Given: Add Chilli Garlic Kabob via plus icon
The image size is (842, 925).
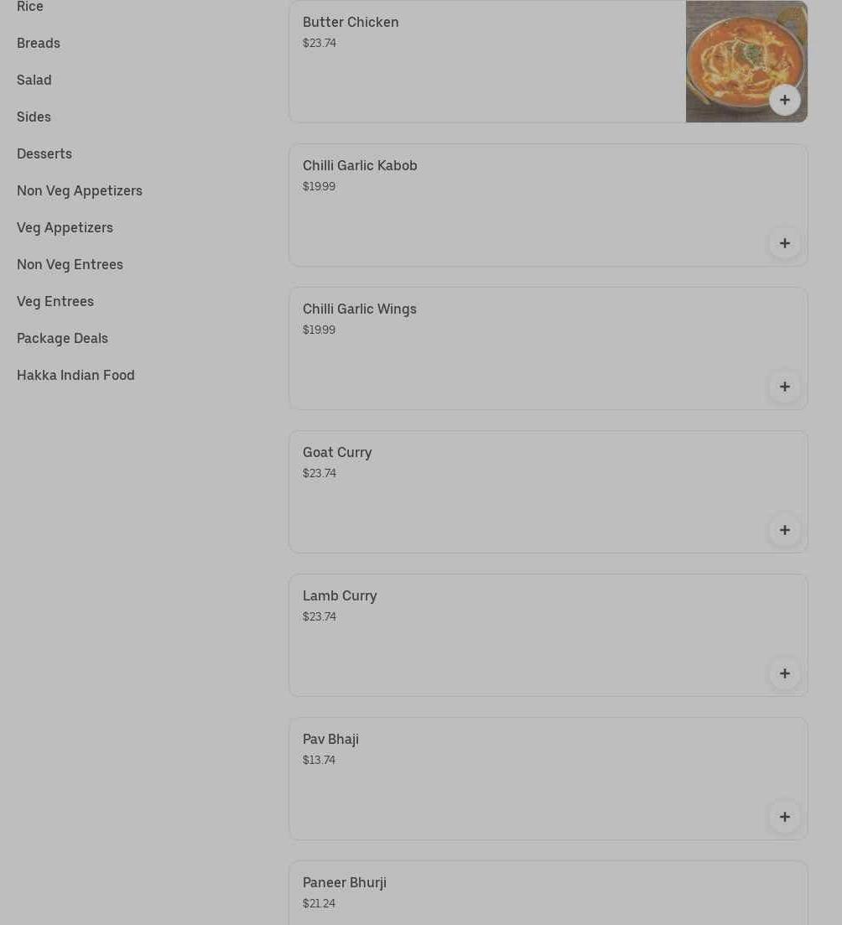Looking at the screenshot, I should 784,243.
